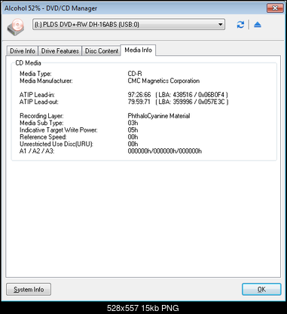Expand the drive list dropdown arrow
The height and width of the screenshot is (314, 287).
pyautogui.click(x=220, y=25)
